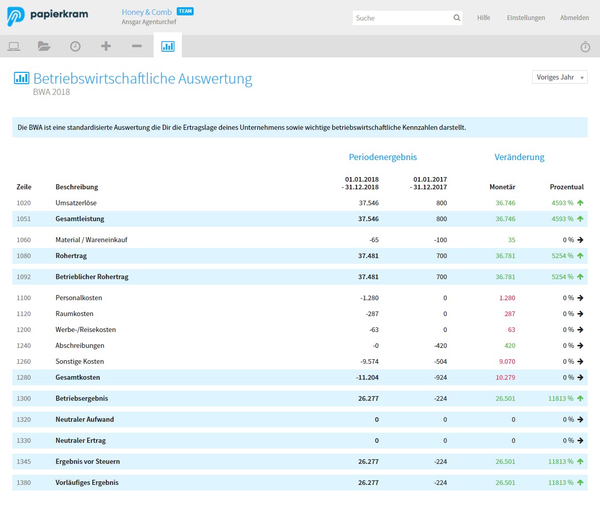Open the laptop dashboard icon
The height and width of the screenshot is (508, 600).
pyautogui.click(x=14, y=47)
